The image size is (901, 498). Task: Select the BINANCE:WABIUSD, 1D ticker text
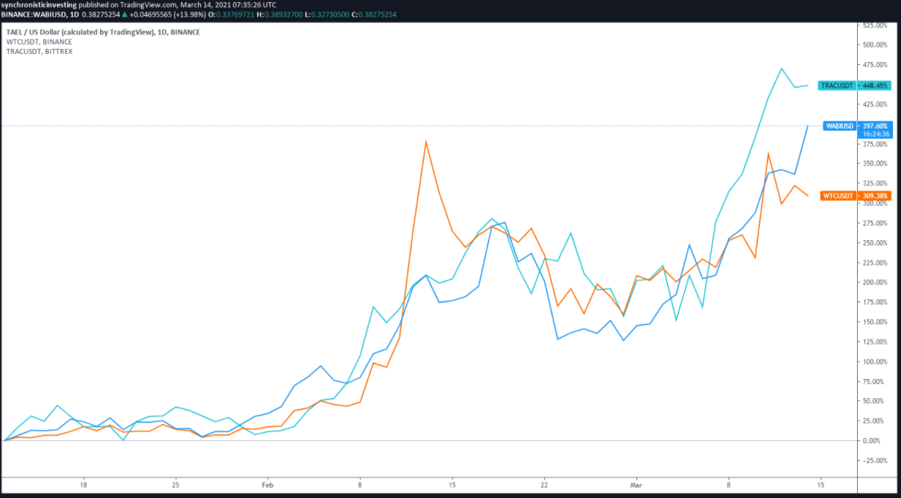point(39,14)
